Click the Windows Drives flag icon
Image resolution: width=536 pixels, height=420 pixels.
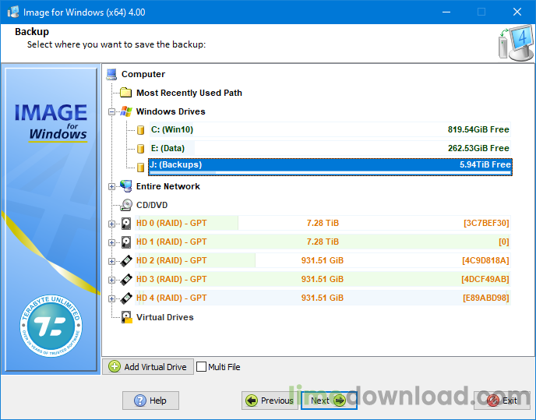point(126,112)
